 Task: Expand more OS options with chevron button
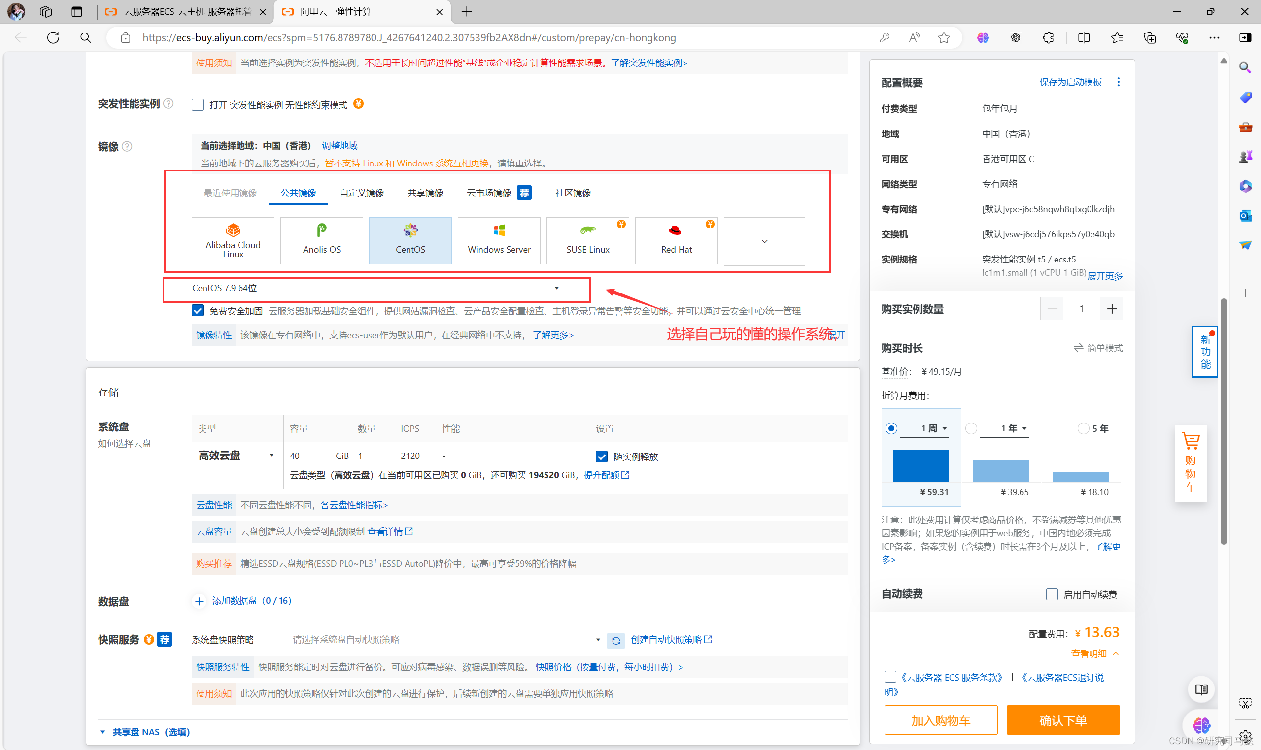[763, 241]
